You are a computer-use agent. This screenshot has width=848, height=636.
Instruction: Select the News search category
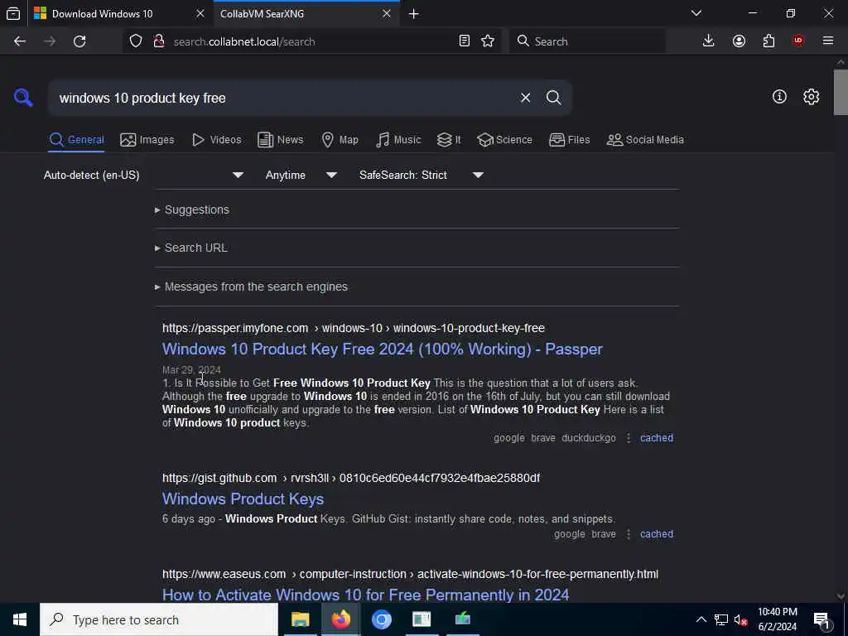[281, 140]
